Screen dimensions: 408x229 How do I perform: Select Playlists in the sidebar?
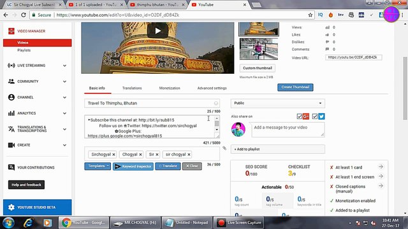[x=24, y=50]
